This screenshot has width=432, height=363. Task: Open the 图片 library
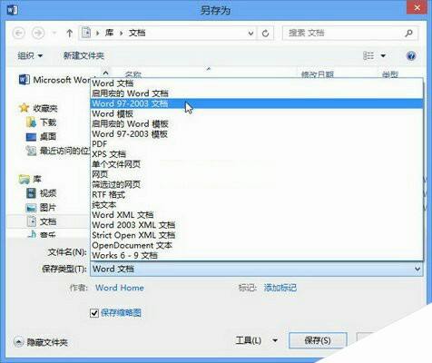[x=42, y=207]
